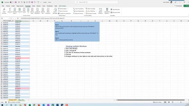Switch to the View tab
This screenshot has height=106, width=189.
tap(44, 6)
